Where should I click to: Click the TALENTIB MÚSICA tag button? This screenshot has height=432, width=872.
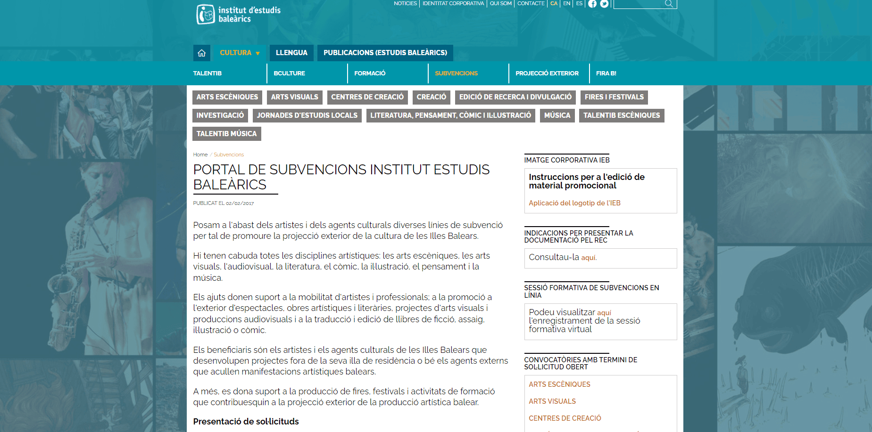point(227,134)
